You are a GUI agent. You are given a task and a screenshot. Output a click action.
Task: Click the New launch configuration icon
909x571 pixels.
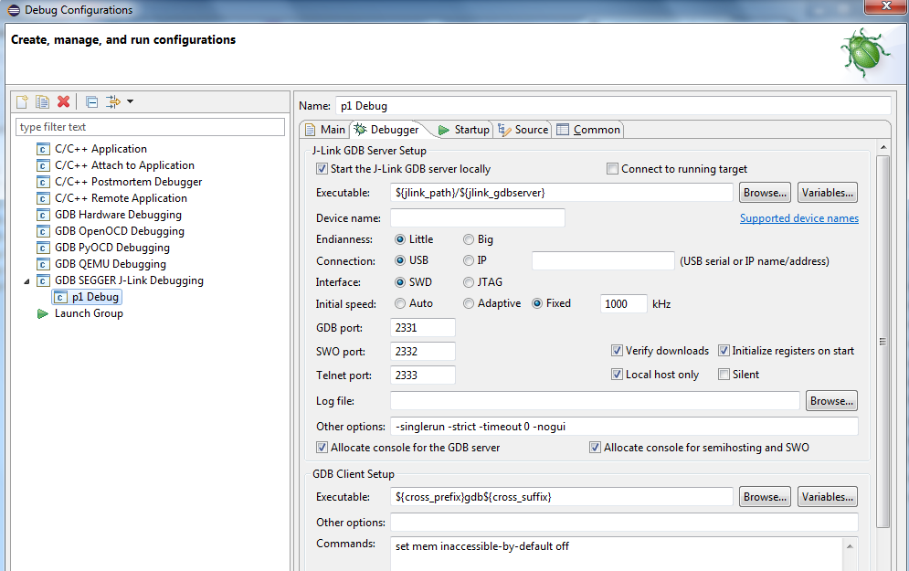[22, 102]
